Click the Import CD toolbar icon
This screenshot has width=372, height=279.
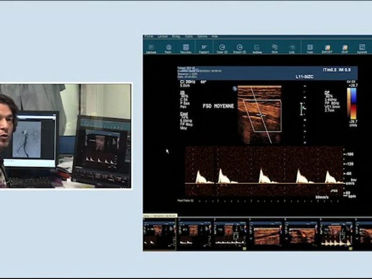[x=239, y=49]
